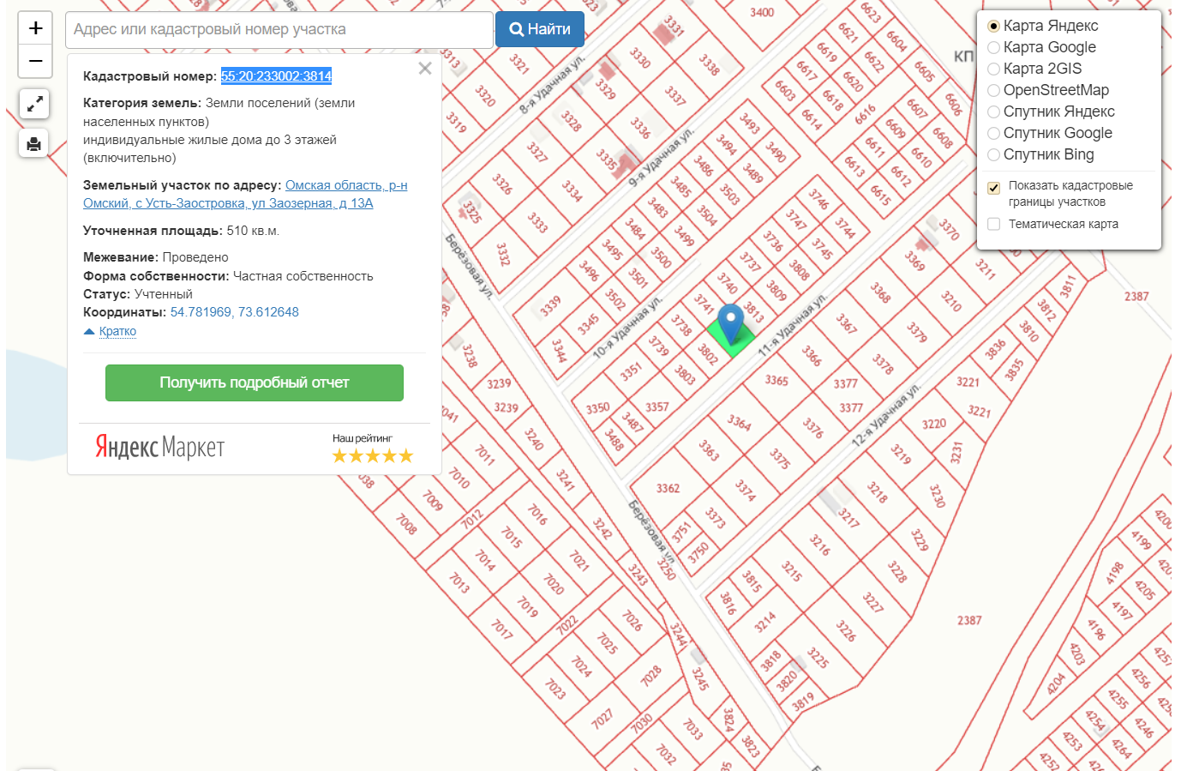Click parcel 3210 on the map

coord(951,300)
